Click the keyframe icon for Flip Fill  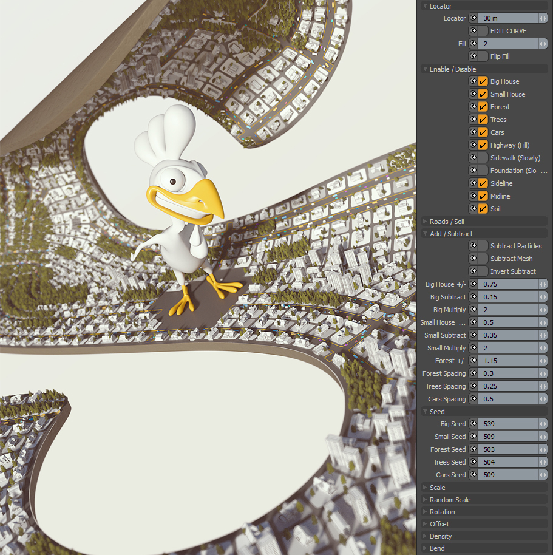tap(473, 56)
